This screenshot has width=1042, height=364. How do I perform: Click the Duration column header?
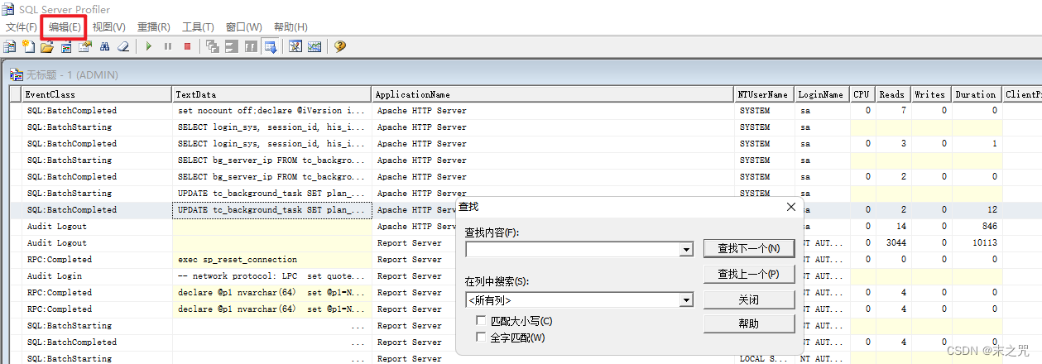point(977,94)
